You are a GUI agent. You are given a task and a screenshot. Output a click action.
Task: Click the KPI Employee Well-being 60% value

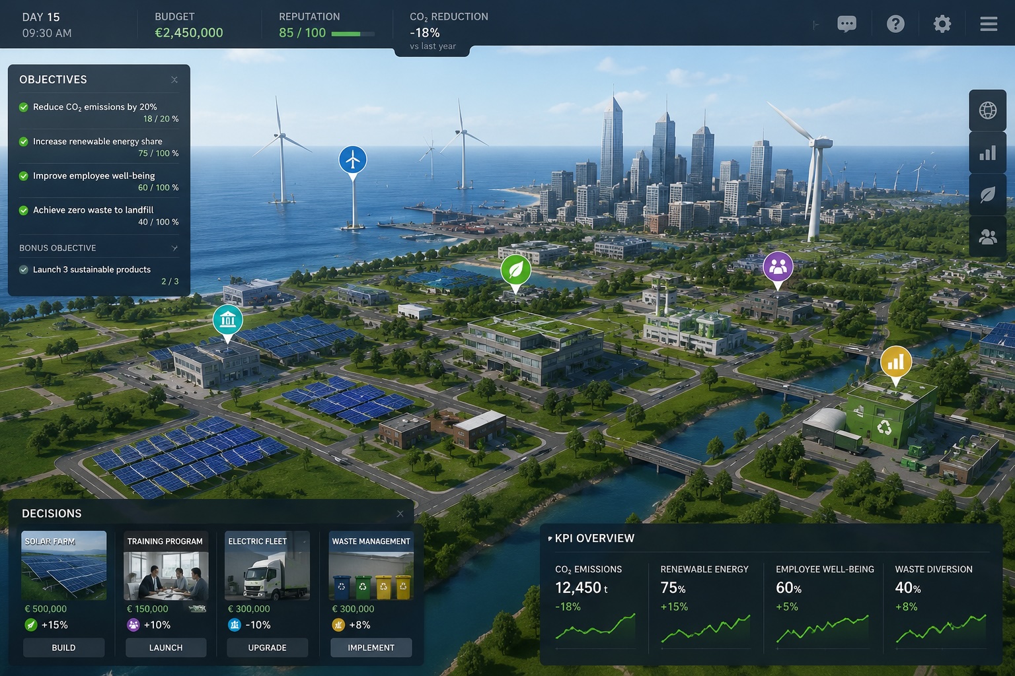tap(788, 588)
